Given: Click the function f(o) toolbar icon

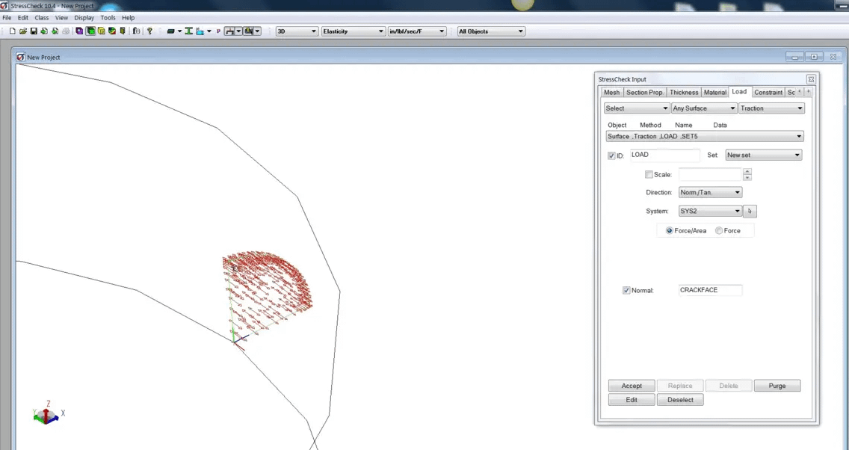Looking at the screenshot, I should 135,31.
